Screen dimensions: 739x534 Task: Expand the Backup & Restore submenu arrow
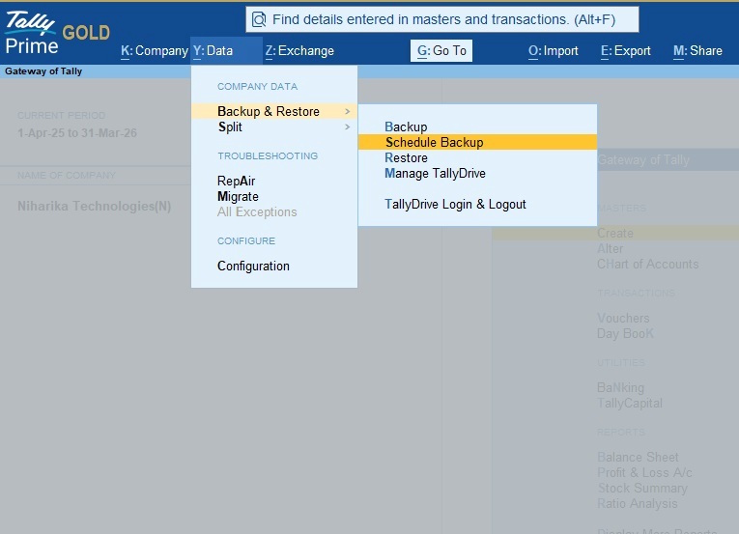tap(347, 112)
